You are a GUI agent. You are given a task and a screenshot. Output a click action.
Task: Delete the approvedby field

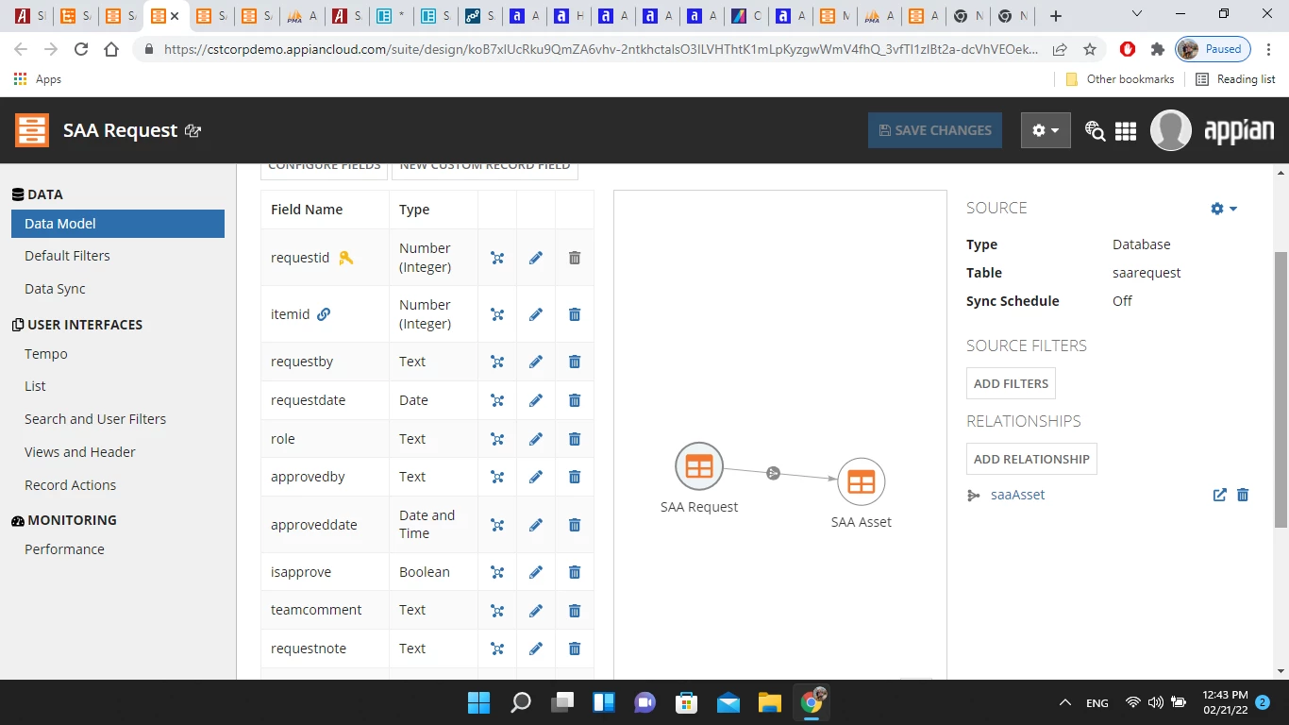click(x=575, y=477)
